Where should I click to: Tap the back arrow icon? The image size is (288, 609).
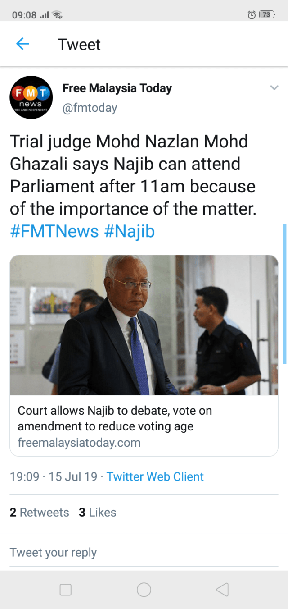[x=22, y=44]
